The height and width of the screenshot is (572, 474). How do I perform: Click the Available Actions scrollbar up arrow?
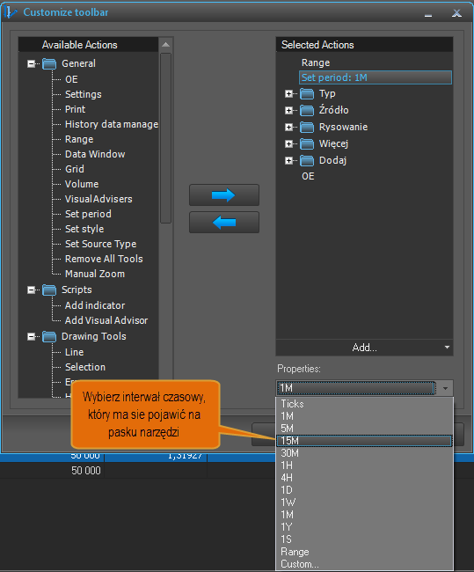[x=165, y=45]
